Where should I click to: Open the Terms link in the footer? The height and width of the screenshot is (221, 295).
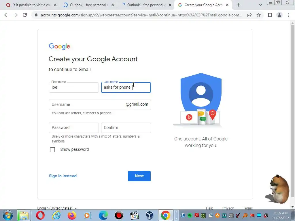coord(248,208)
